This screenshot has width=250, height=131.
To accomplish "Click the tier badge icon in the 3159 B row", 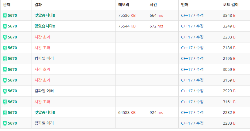I will point(5,80).
